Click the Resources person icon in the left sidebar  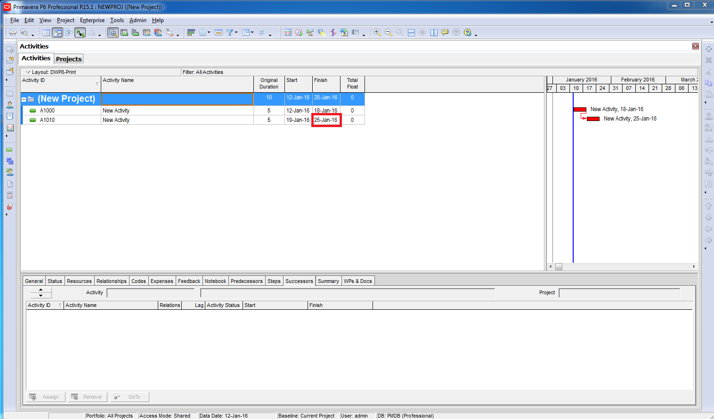coord(9,105)
